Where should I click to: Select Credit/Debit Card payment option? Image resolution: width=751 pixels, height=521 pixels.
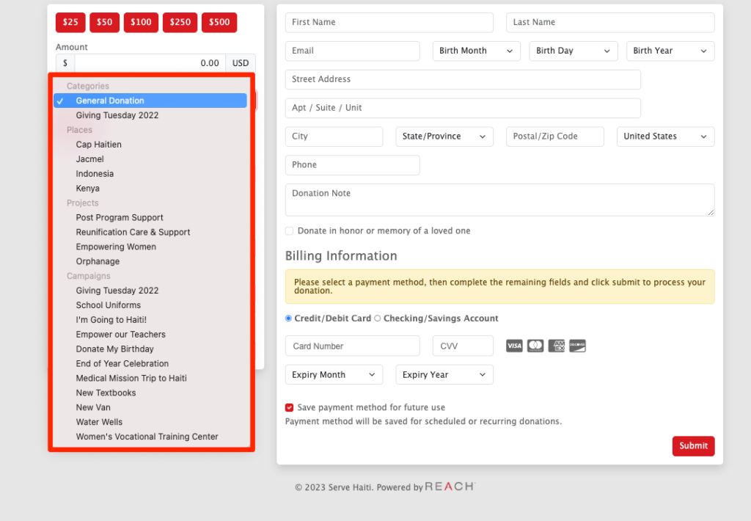(288, 318)
